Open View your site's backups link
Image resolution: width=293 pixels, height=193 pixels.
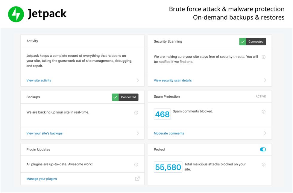click(44, 133)
